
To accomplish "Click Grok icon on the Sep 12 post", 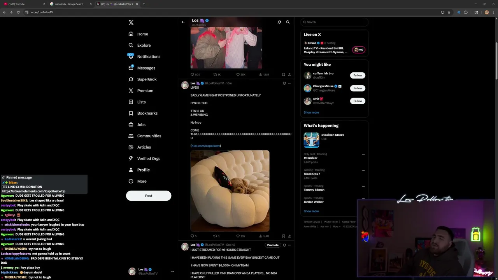I will tap(284, 245).
